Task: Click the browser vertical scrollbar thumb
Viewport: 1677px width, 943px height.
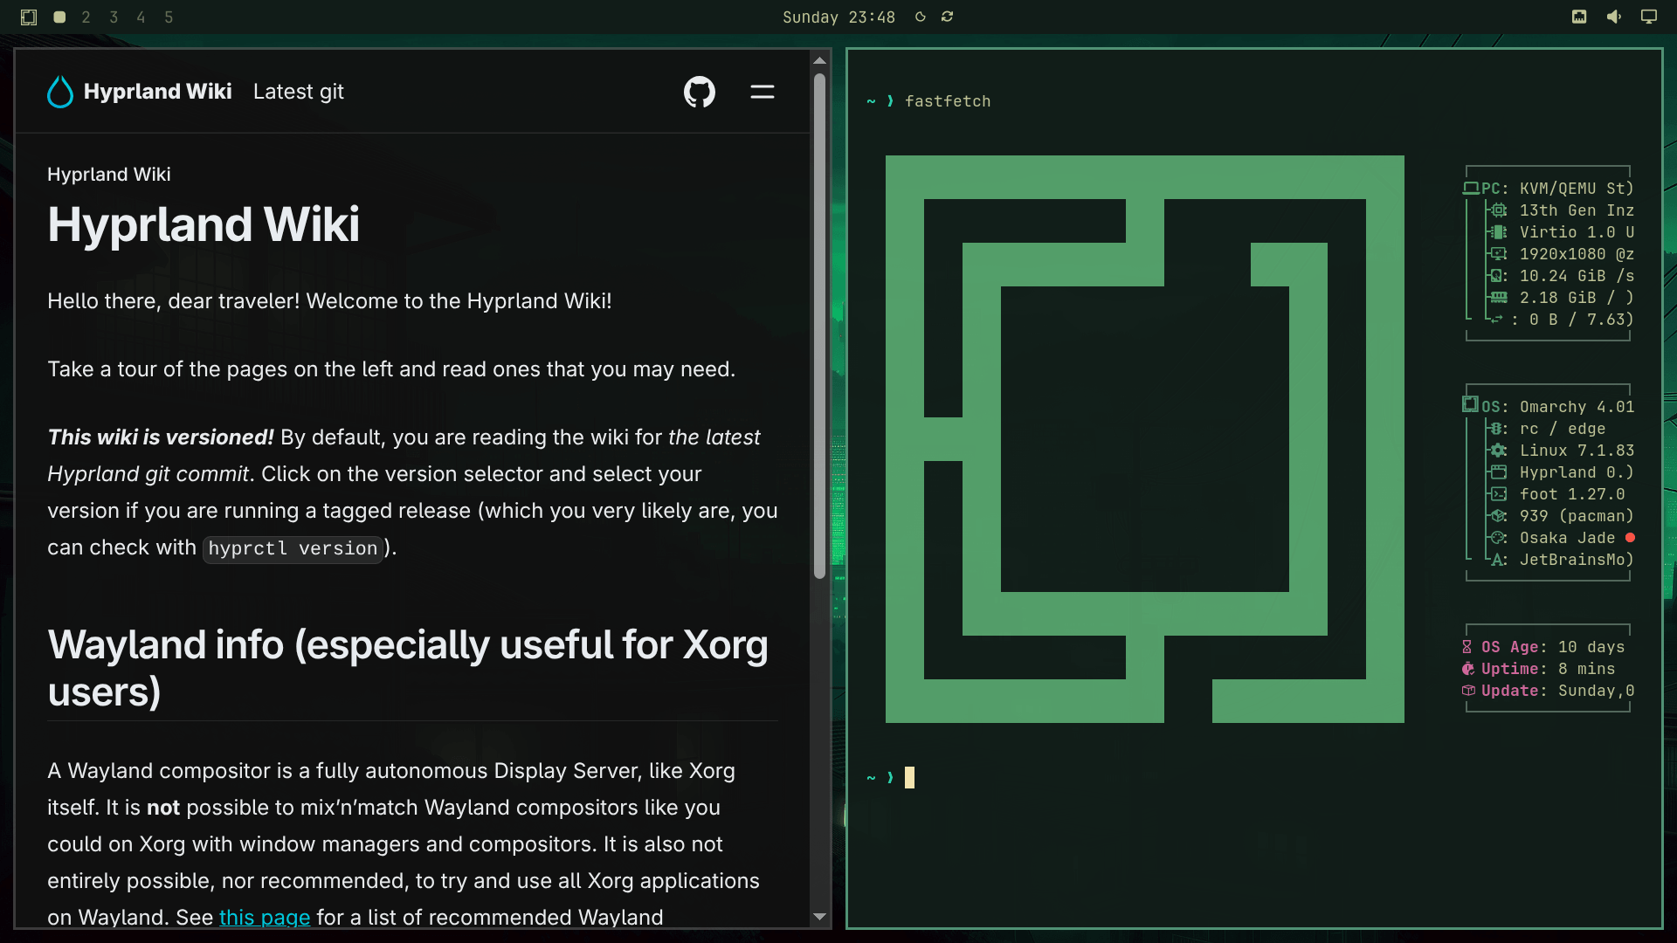Action: point(819,326)
